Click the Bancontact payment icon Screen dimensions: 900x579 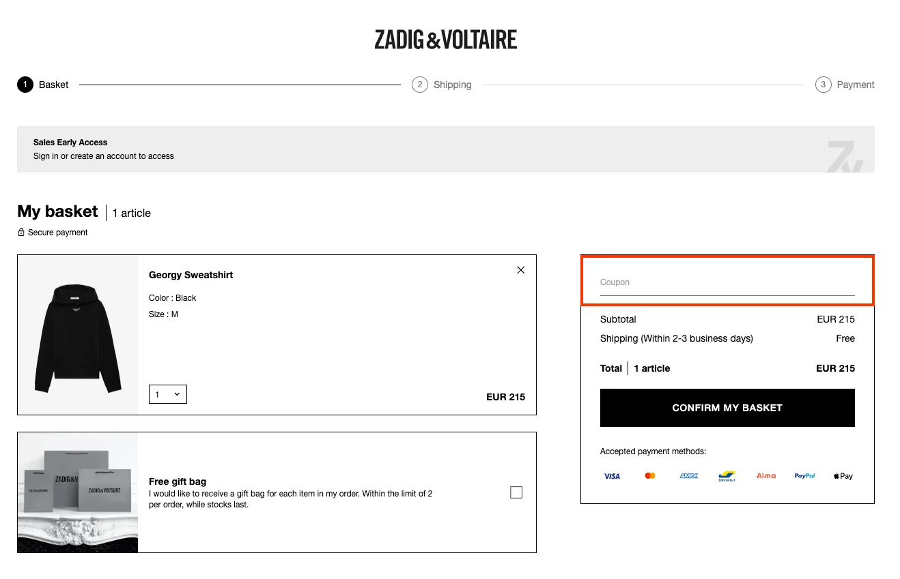[727, 475]
